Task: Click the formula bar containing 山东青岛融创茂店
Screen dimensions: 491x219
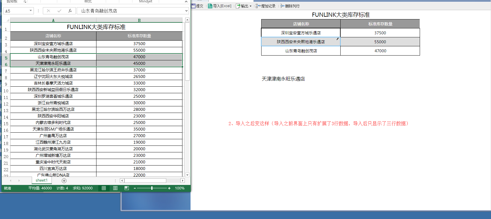Action: (131, 11)
